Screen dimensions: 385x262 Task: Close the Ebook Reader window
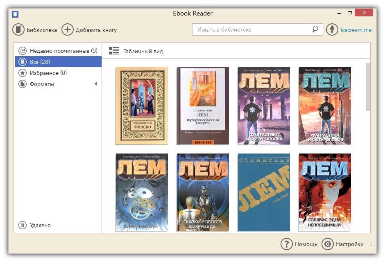point(364,13)
